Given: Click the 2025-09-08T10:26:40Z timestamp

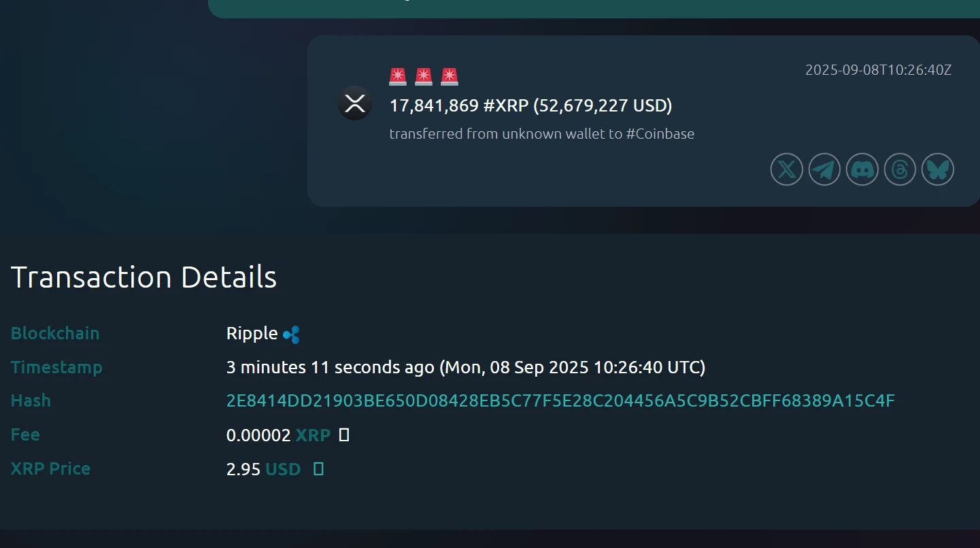Looking at the screenshot, I should [877, 69].
